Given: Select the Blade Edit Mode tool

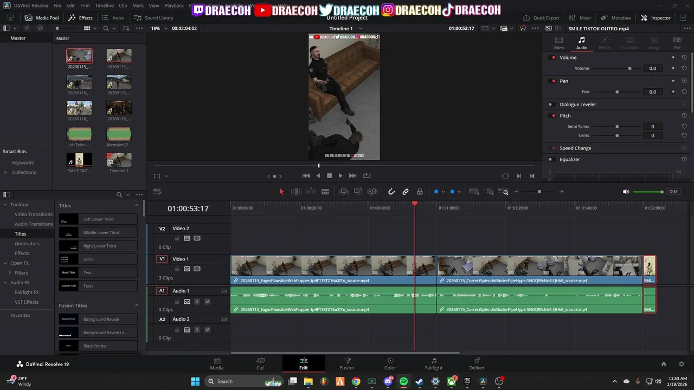Looking at the screenshot, I should [x=325, y=192].
